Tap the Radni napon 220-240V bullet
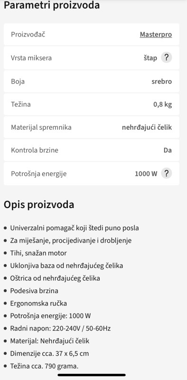The height and width of the screenshot is (380, 187). [60, 328]
